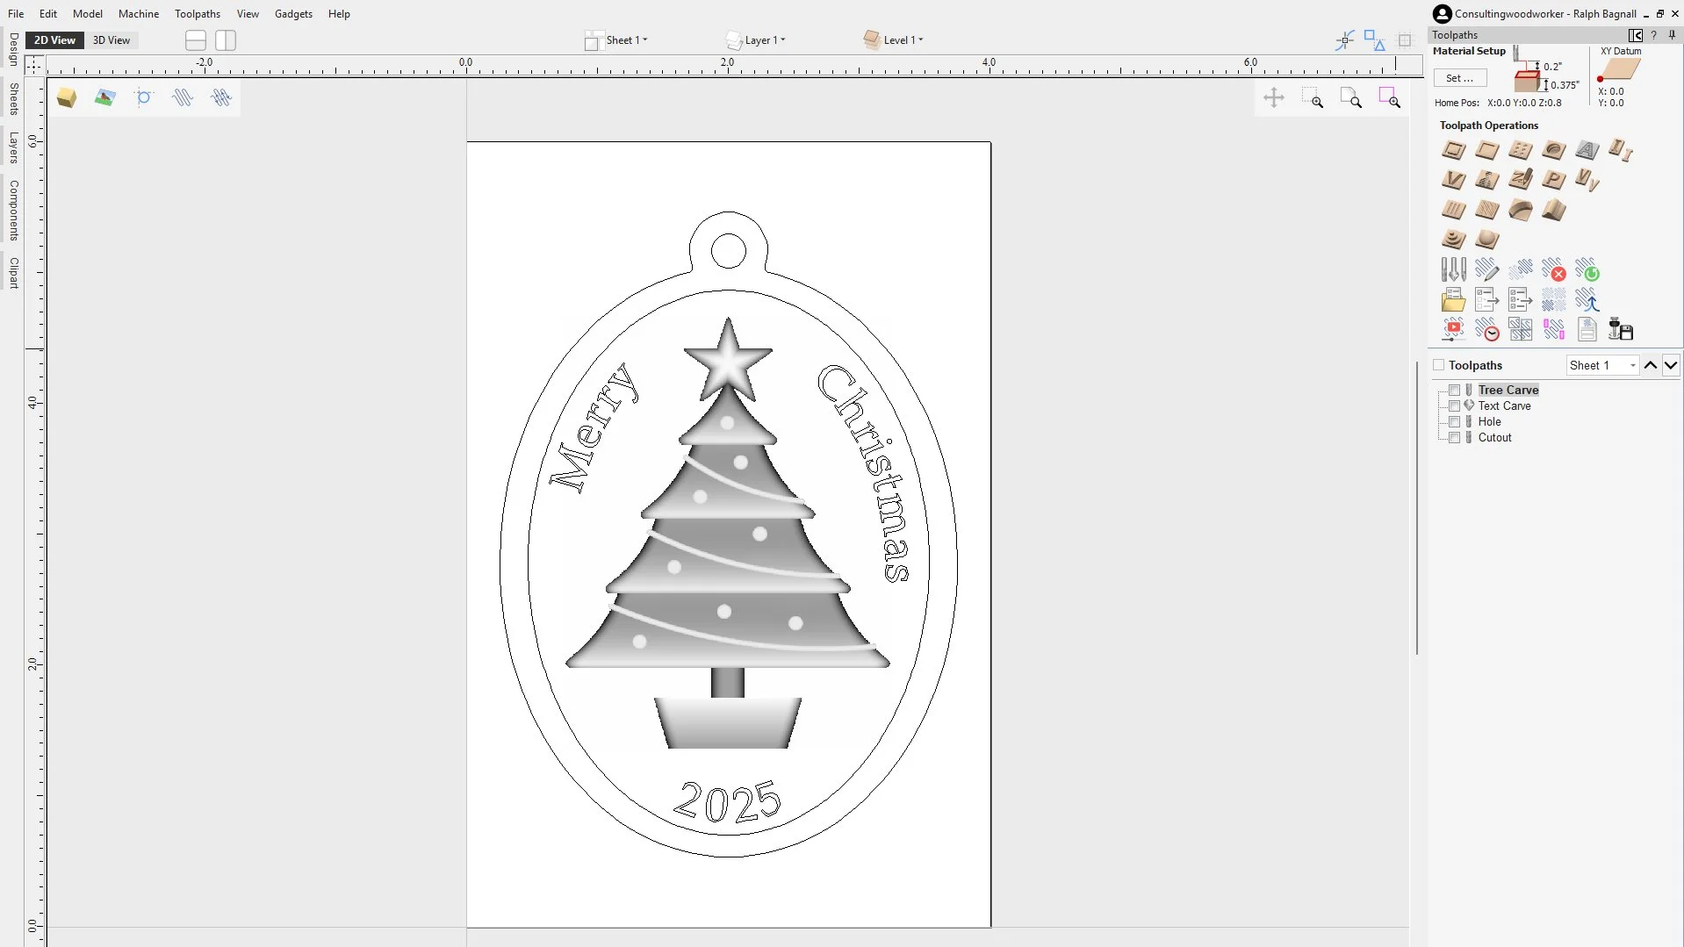The width and height of the screenshot is (1684, 947).
Task: Open the Thread Milling toolpath icon
Action: point(1554,150)
